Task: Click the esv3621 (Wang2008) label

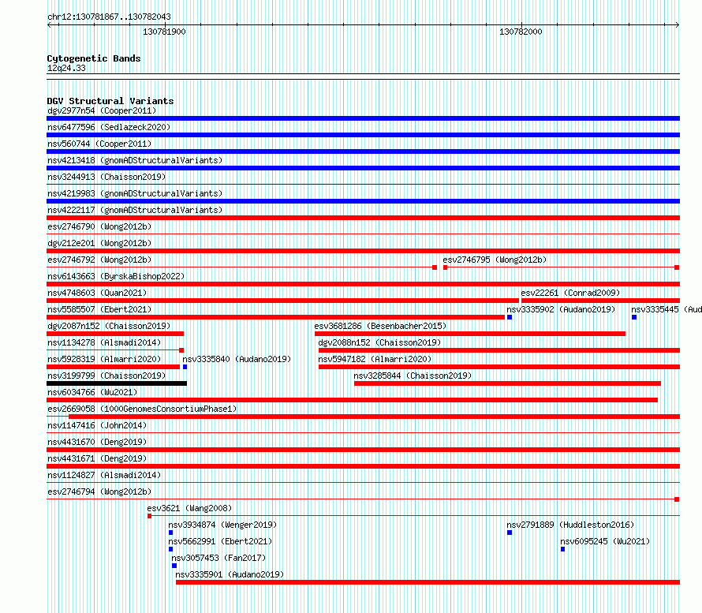Action: tap(189, 508)
